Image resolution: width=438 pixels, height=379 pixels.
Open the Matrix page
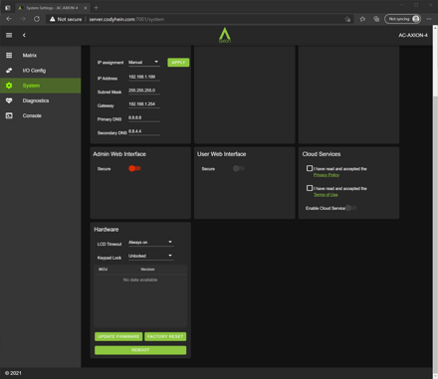coord(41,55)
